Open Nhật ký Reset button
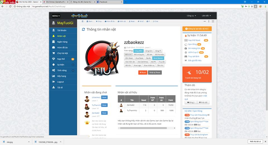The width and height of the screenshot is (268, 145). [155, 72]
